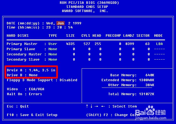176x124 pixels.
Task: Select Secondary Master type None
Action: pos(53,54)
